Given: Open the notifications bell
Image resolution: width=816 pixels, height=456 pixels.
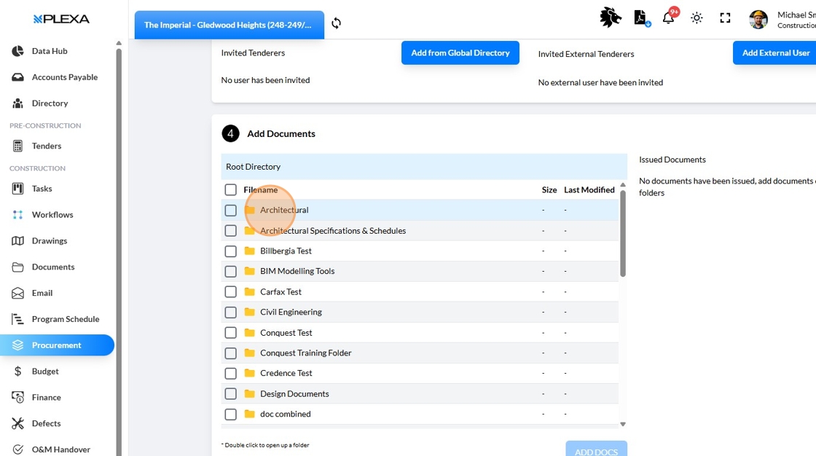Looking at the screenshot, I should tap(668, 18).
